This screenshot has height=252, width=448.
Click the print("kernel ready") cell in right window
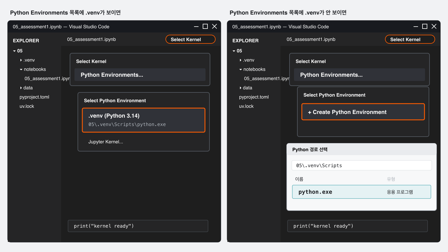[358, 226]
